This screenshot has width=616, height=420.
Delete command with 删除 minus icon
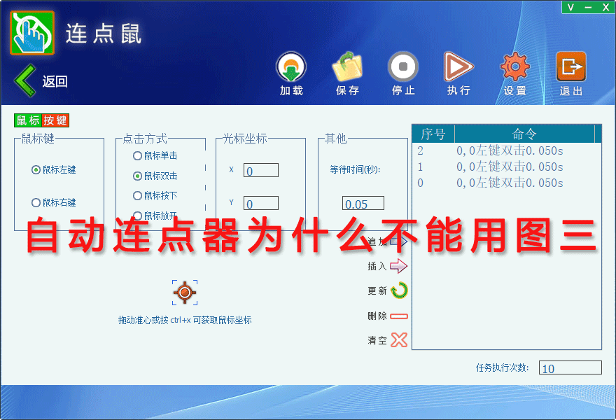tap(399, 316)
